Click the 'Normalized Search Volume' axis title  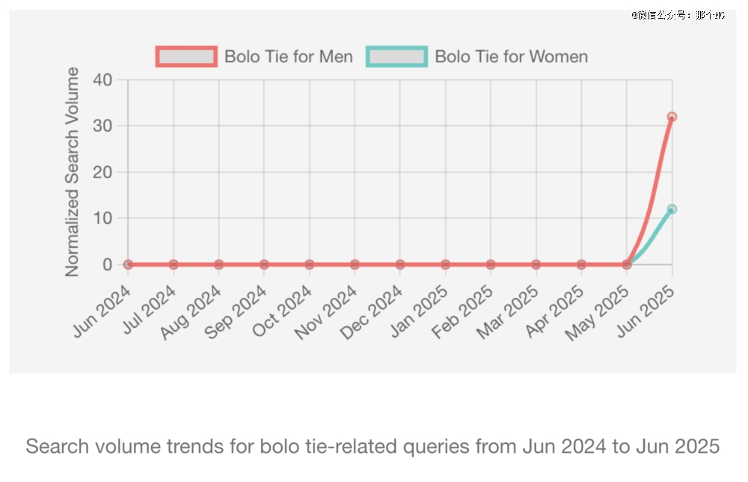[73, 172]
